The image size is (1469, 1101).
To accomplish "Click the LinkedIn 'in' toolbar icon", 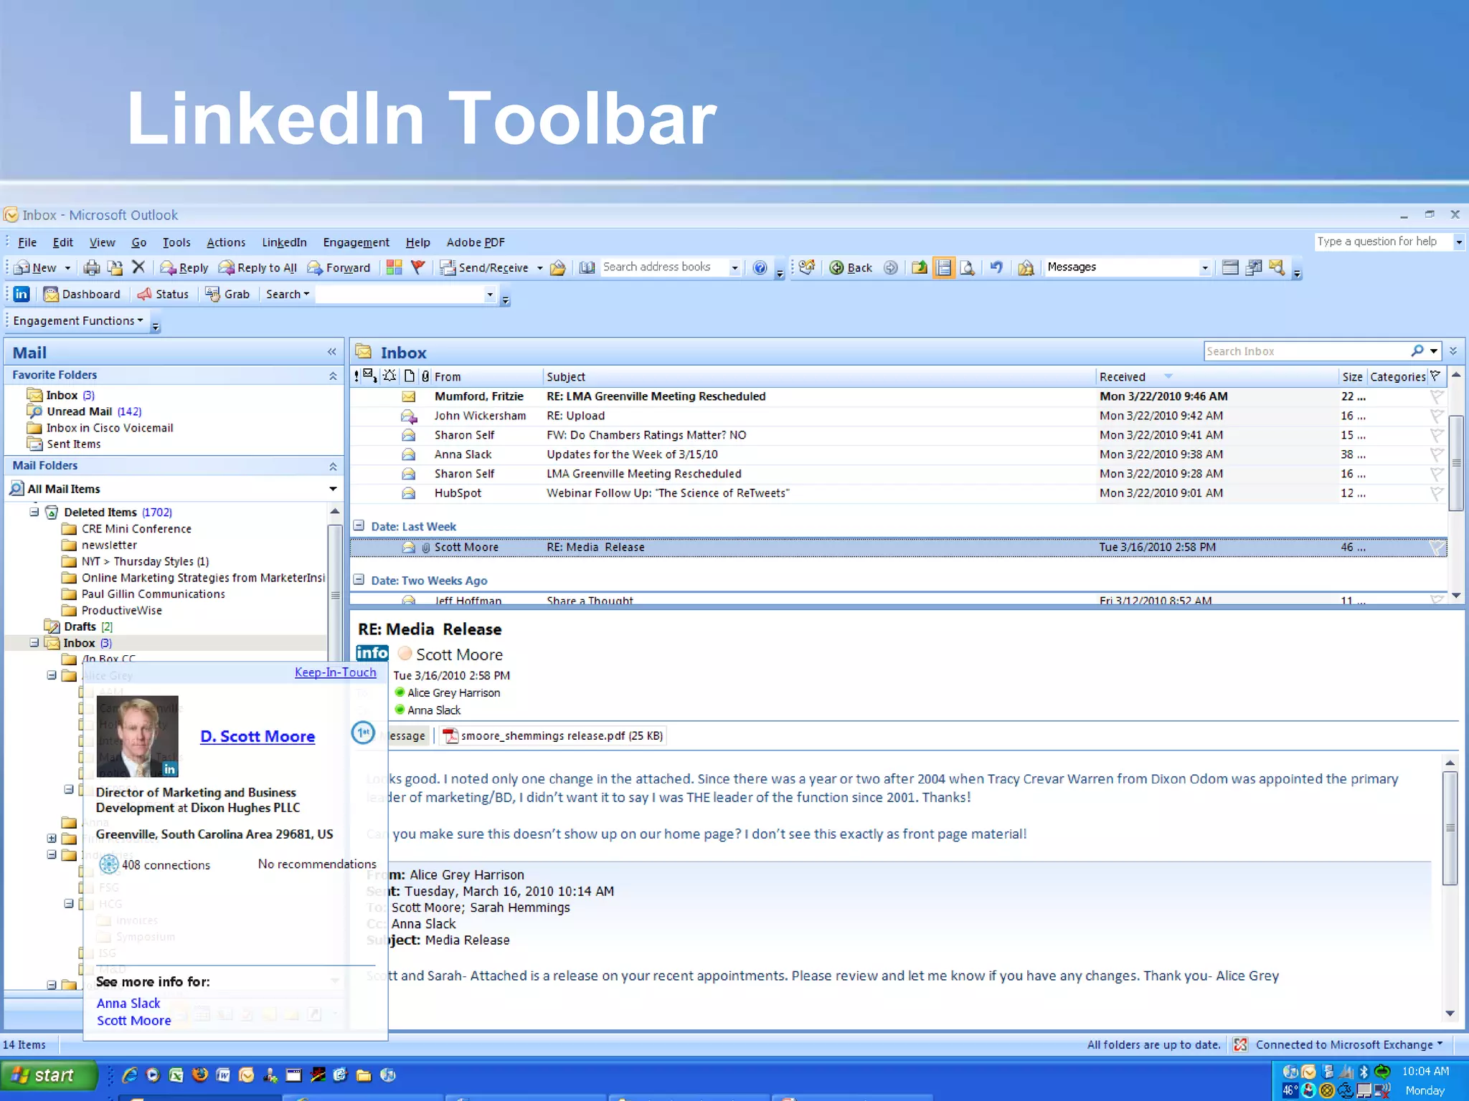I will [22, 294].
